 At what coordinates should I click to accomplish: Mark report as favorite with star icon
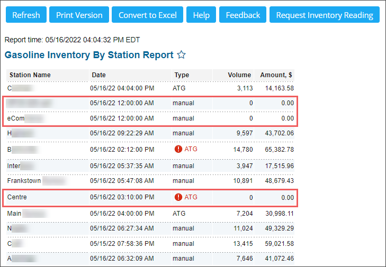[x=182, y=55]
